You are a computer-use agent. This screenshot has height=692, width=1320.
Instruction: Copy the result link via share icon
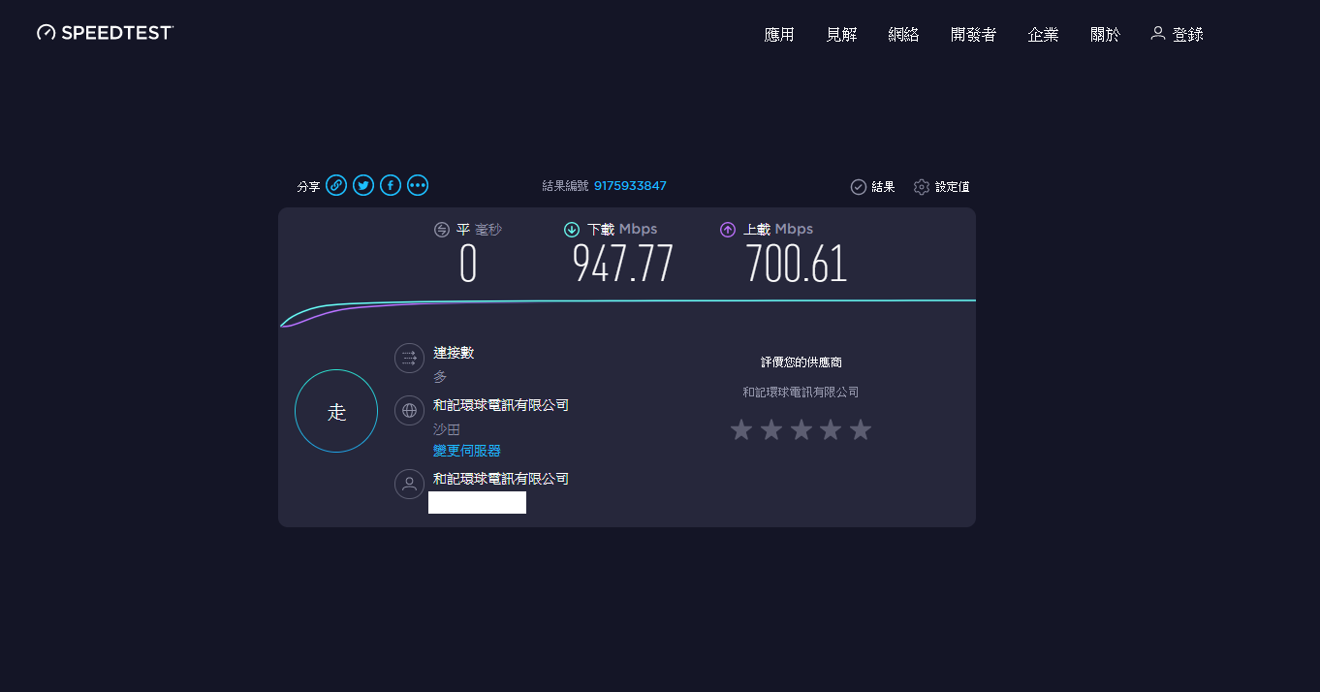click(x=336, y=185)
